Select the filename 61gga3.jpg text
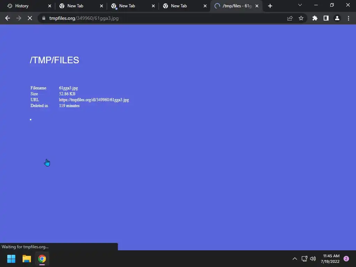This screenshot has height=267, width=356. coord(68,88)
